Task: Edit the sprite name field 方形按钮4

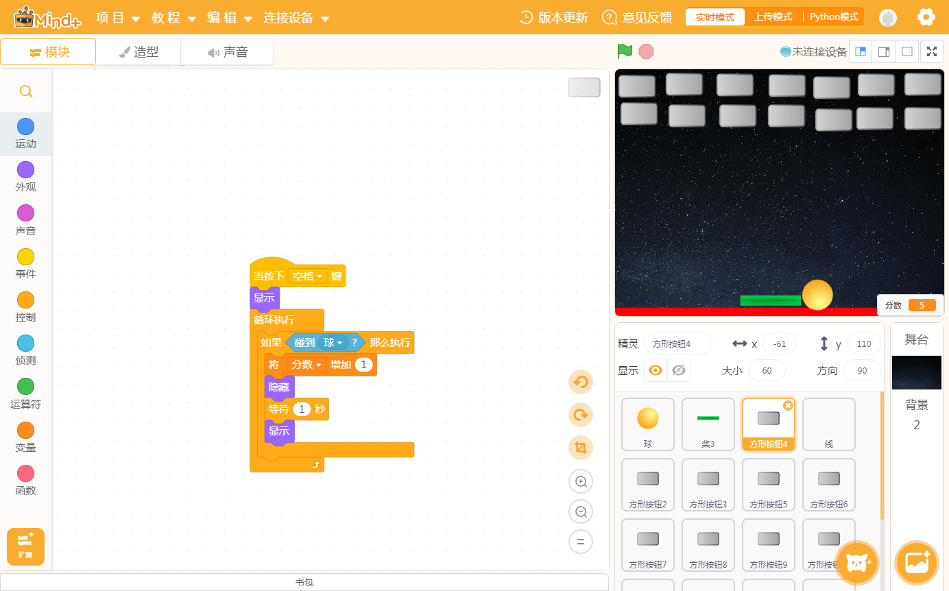Action: (x=678, y=343)
